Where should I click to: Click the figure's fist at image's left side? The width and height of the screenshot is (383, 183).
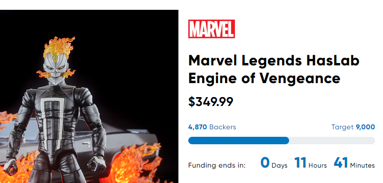[x=10, y=166]
